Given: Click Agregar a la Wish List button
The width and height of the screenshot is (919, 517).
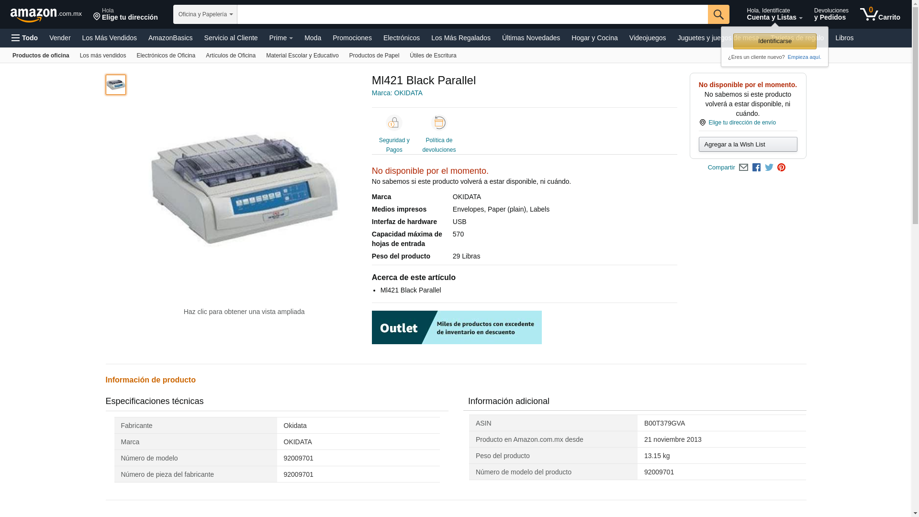Looking at the screenshot, I should click(747, 144).
